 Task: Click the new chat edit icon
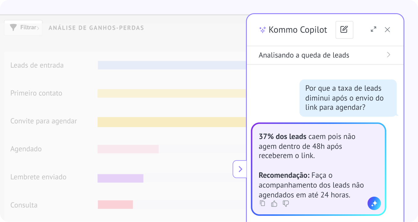click(344, 30)
